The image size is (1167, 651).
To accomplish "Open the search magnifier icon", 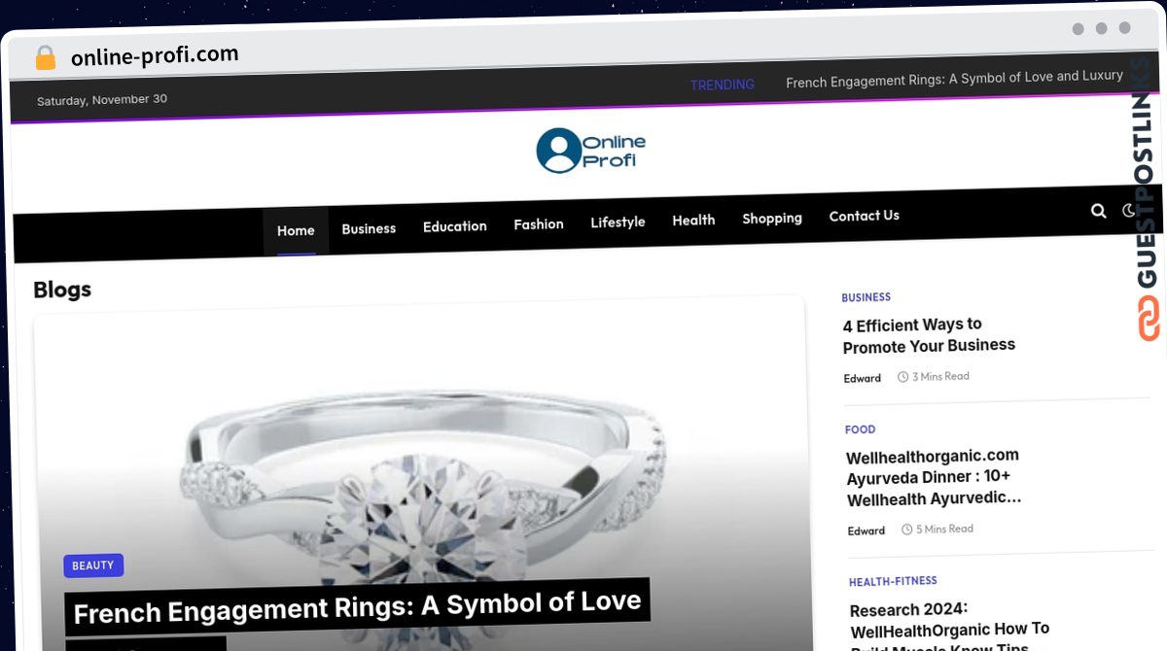I will point(1098,211).
